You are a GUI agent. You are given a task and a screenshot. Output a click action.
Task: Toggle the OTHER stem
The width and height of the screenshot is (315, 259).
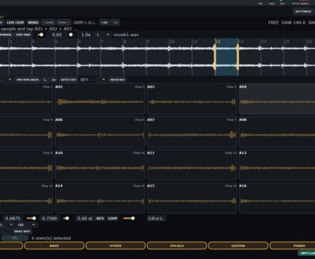[116, 246]
